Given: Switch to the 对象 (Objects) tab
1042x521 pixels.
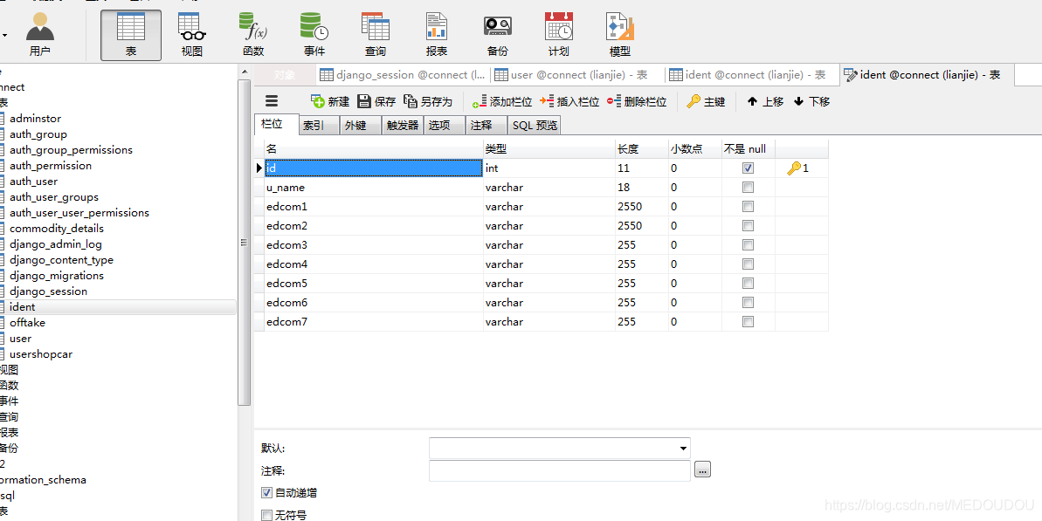Looking at the screenshot, I should (285, 75).
